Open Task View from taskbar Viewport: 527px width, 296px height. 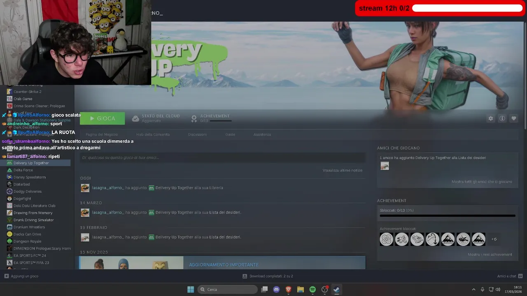click(264, 289)
